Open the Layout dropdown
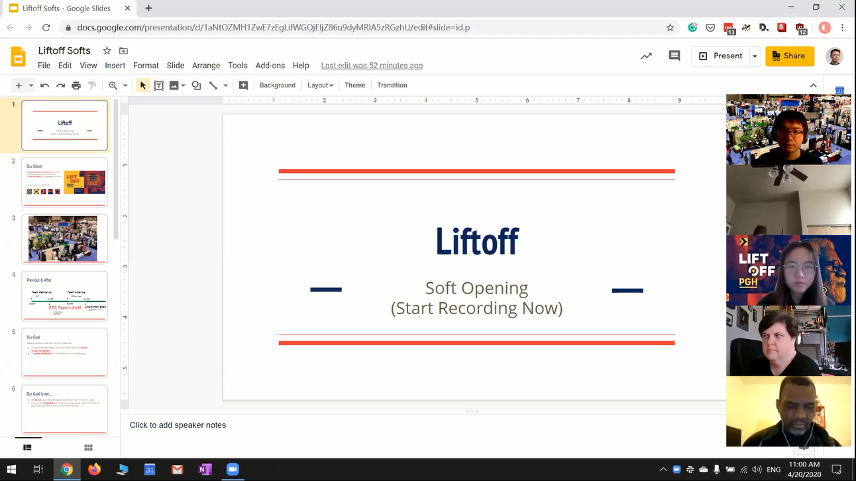Screen dimensions: 856x481 (x=320, y=85)
